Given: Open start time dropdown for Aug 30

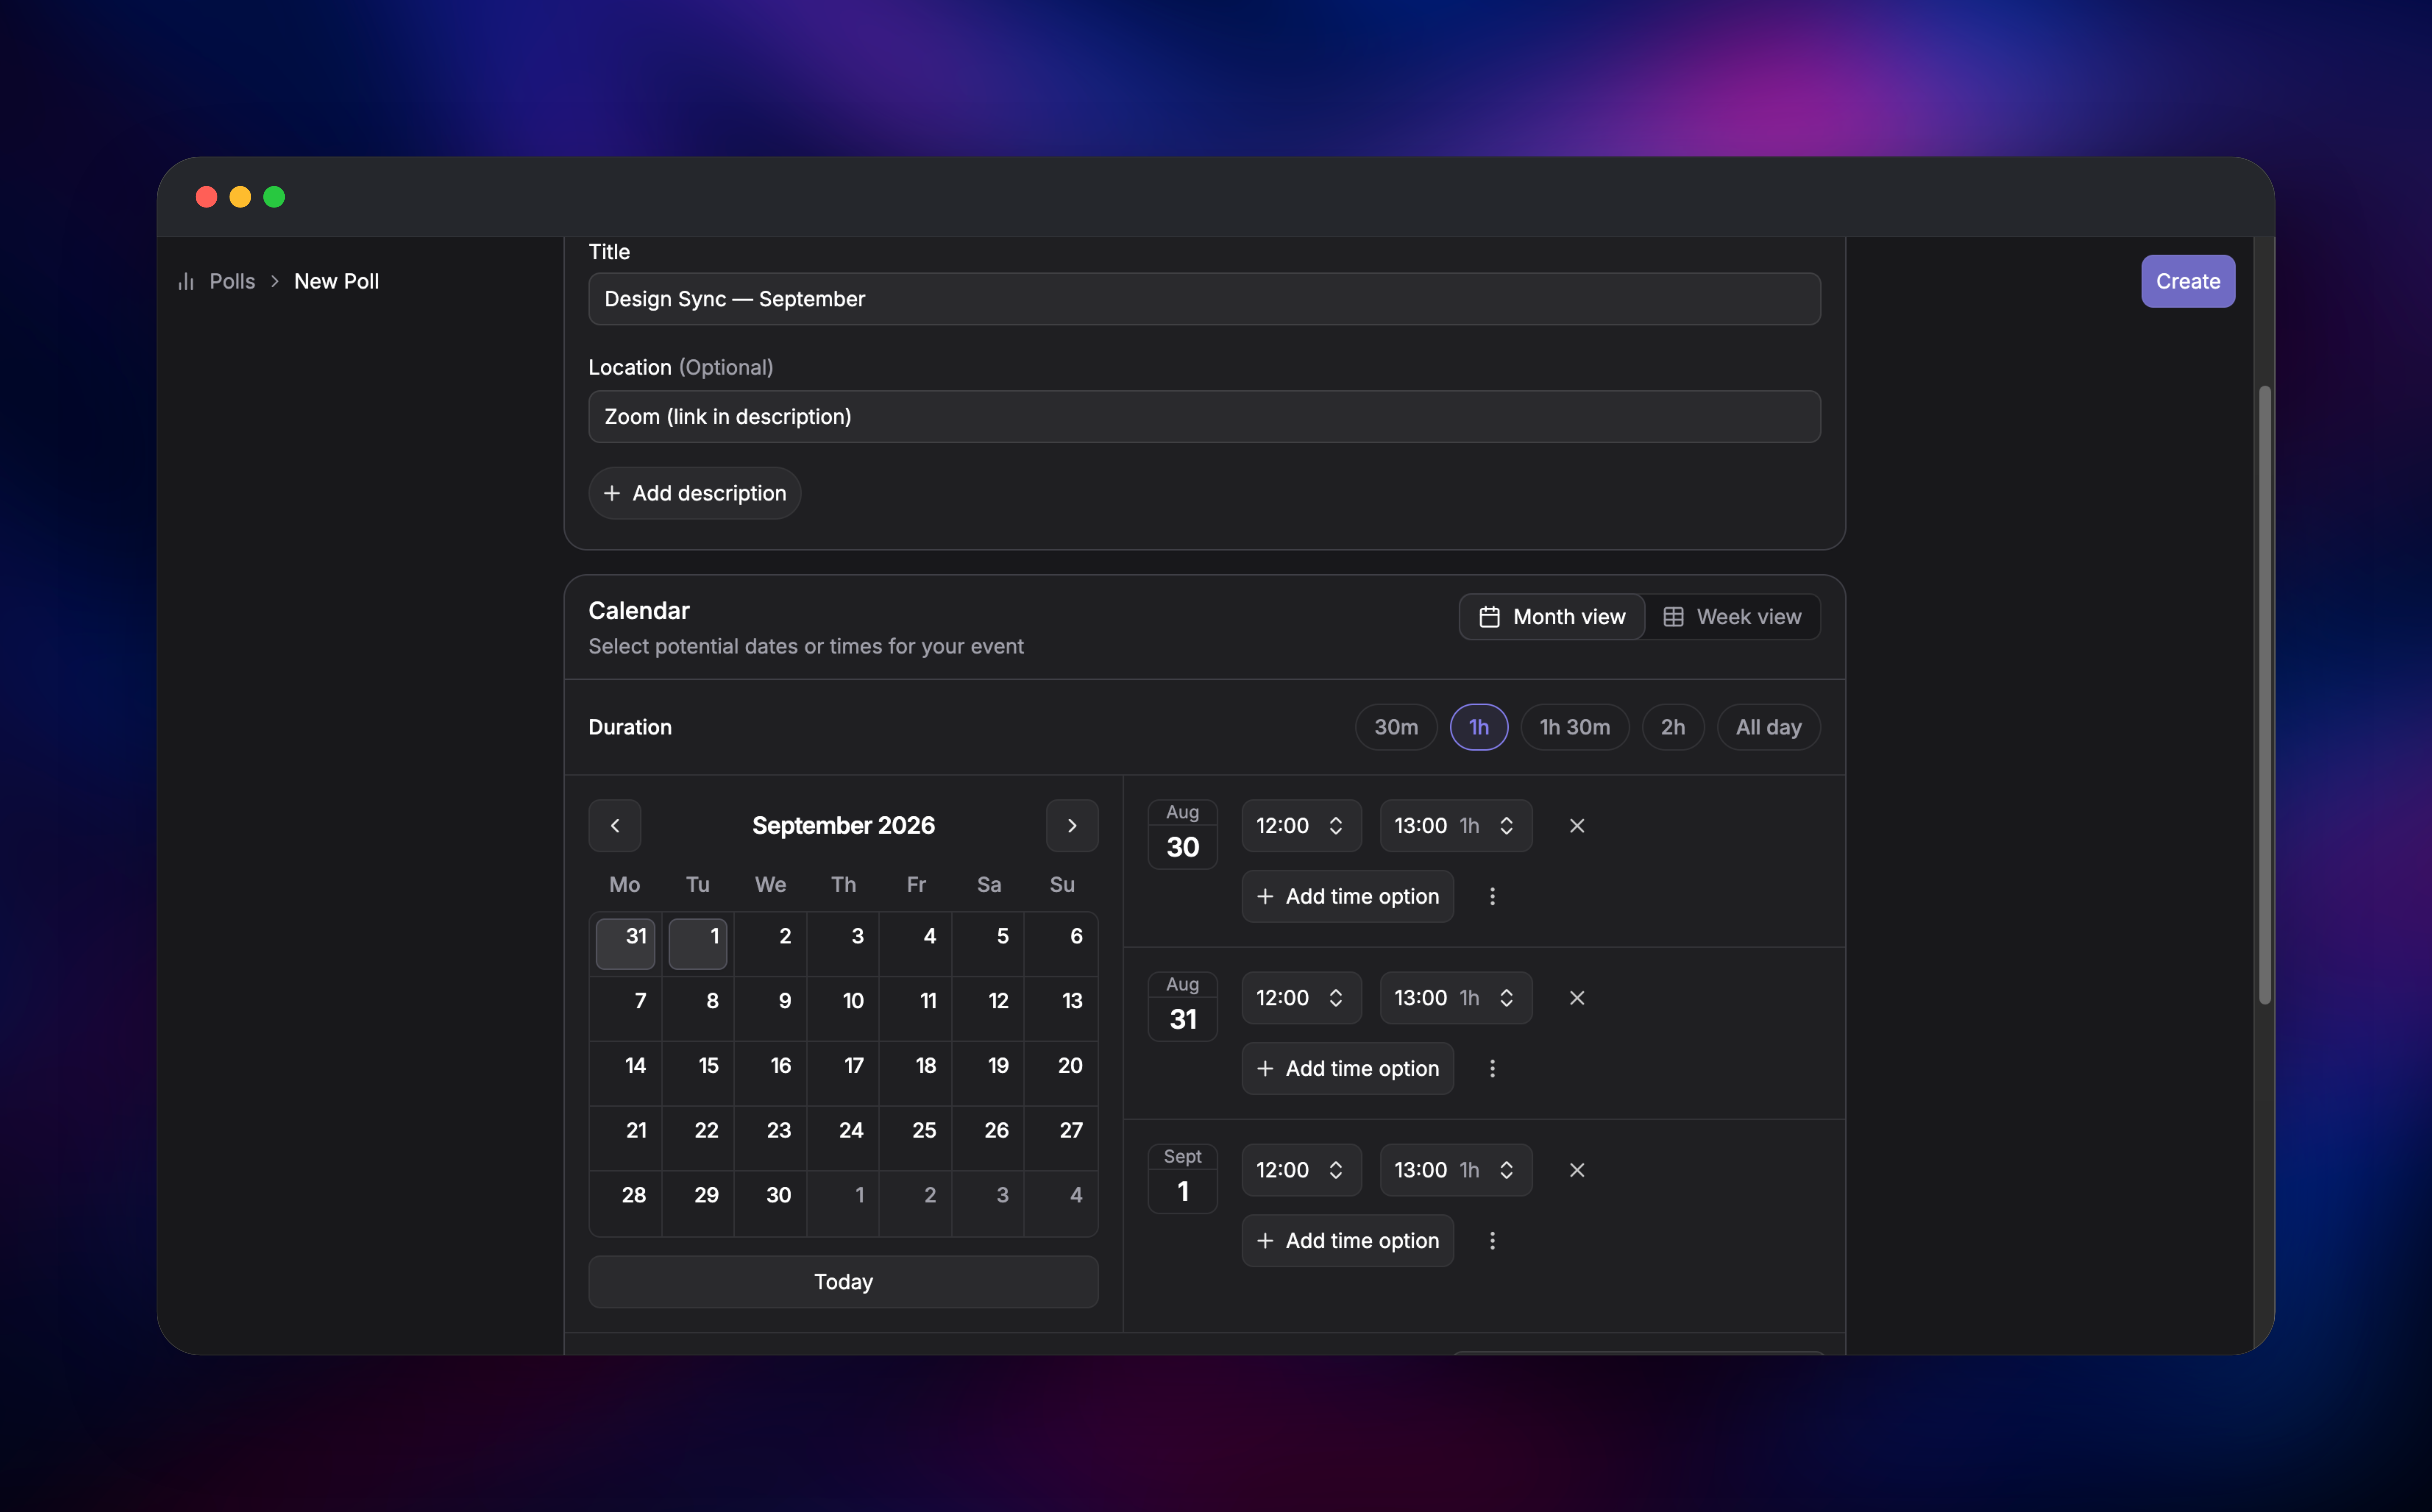Looking at the screenshot, I should (x=1301, y=825).
